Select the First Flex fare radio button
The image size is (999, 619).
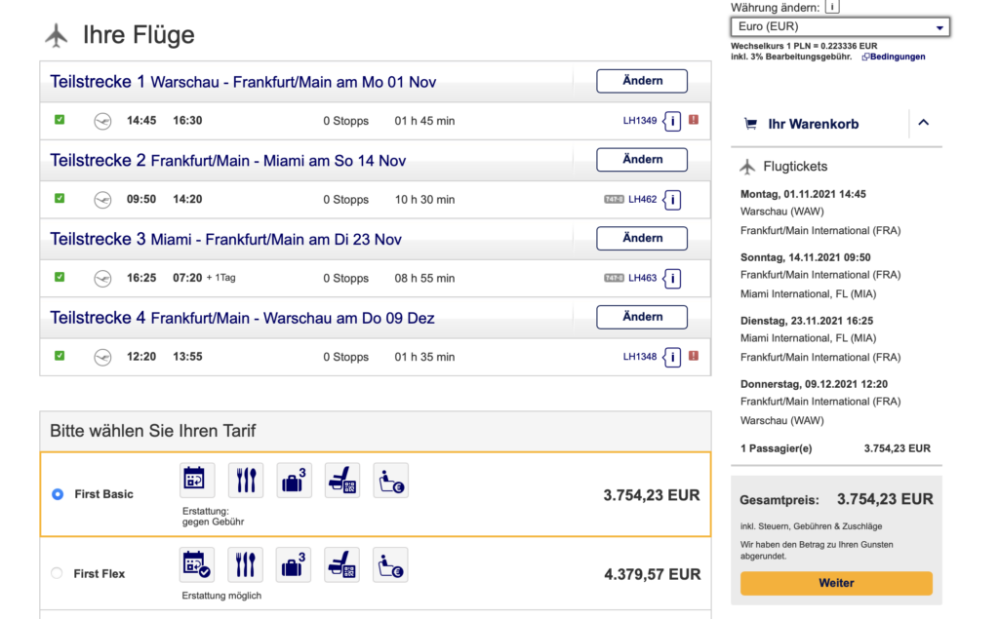click(x=57, y=573)
